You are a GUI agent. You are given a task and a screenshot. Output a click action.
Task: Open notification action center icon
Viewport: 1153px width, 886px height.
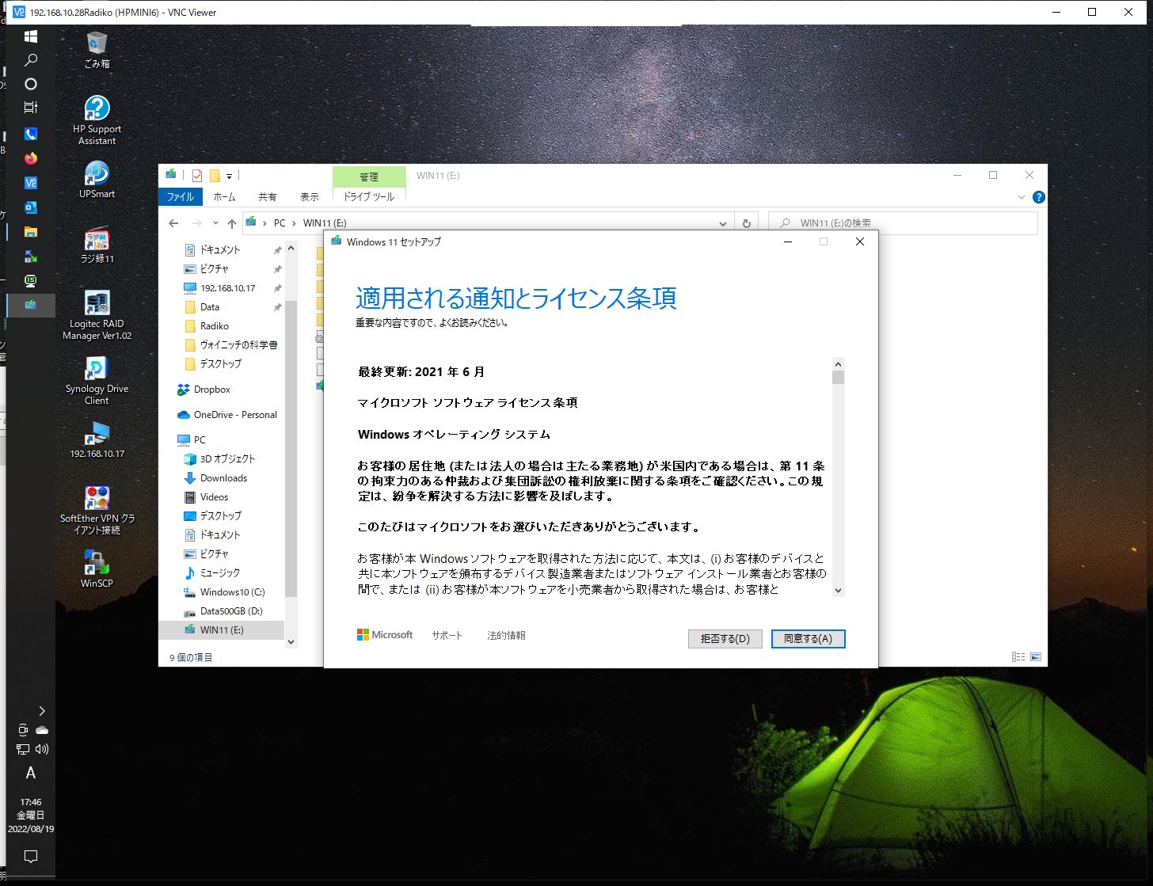point(31,857)
